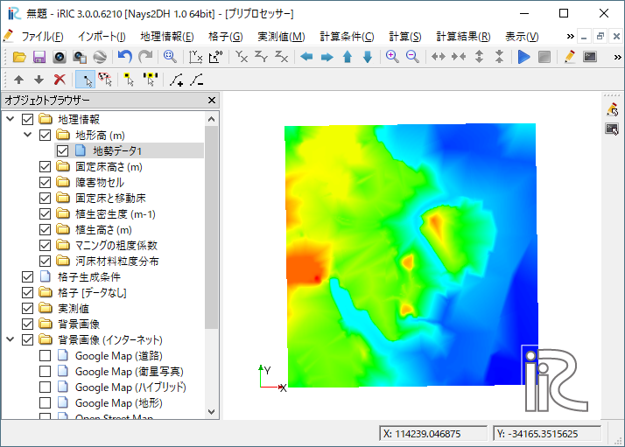625x447 pixels.
Task: Start calculation with the blue play icon
Action: [523, 57]
